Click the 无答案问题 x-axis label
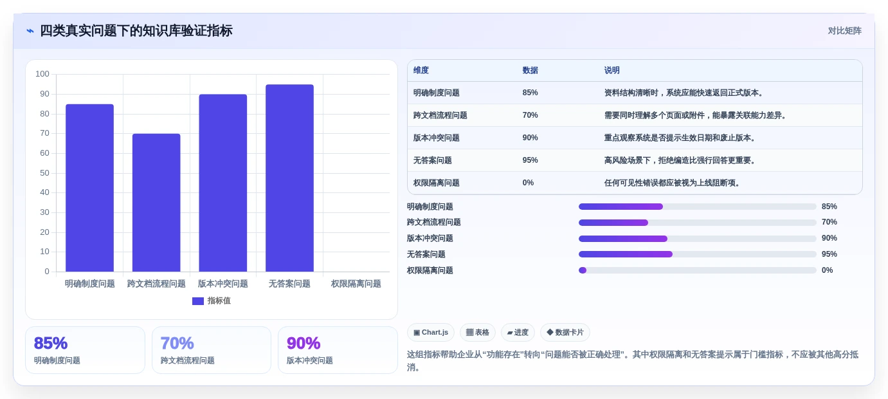This screenshot has height=399, width=888. click(x=289, y=284)
